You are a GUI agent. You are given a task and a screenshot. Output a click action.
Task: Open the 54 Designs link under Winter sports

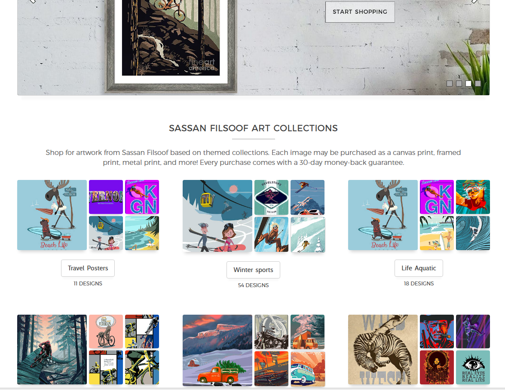click(x=253, y=285)
